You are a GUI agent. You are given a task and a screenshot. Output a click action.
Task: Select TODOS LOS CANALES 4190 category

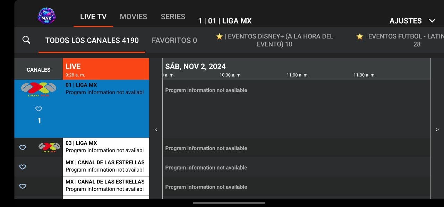92,41
